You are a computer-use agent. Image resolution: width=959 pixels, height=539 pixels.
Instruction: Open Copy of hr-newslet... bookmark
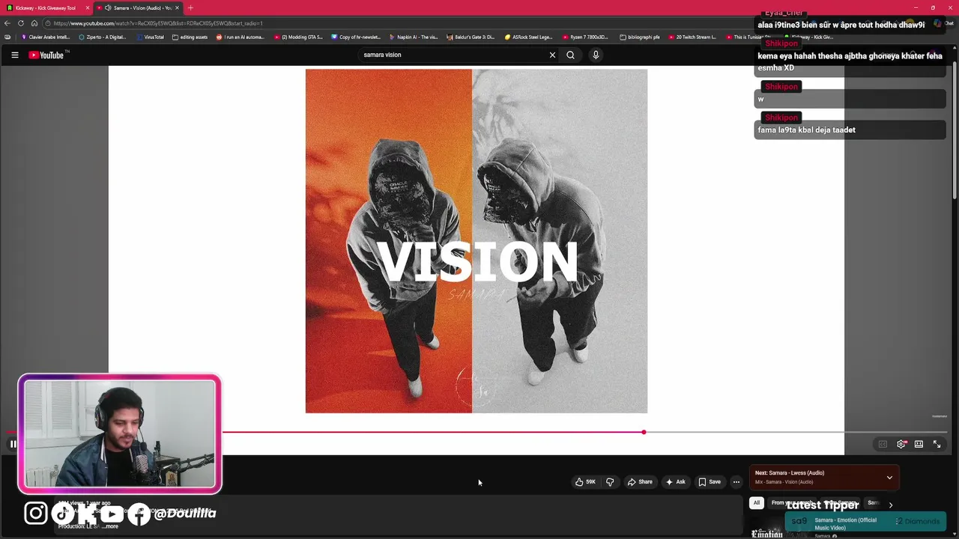pos(356,37)
